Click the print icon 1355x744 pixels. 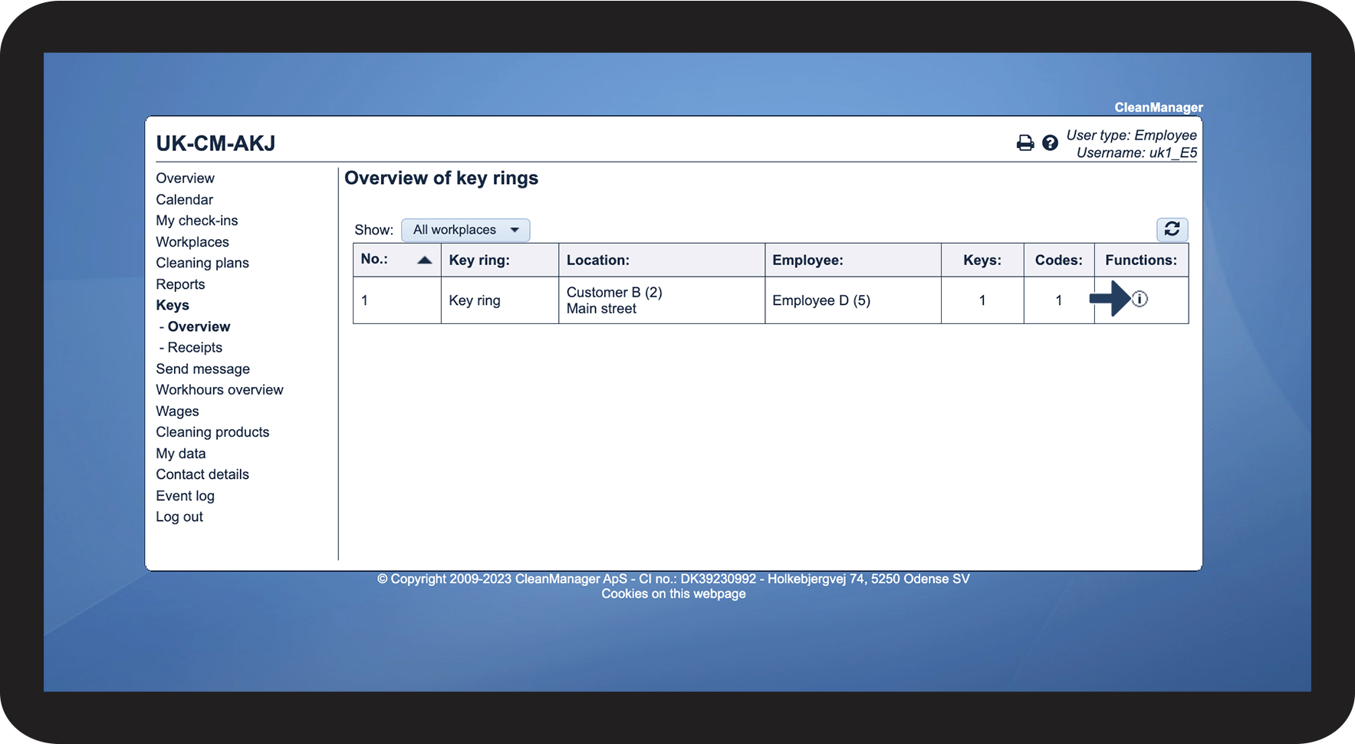coord(1025,143)
